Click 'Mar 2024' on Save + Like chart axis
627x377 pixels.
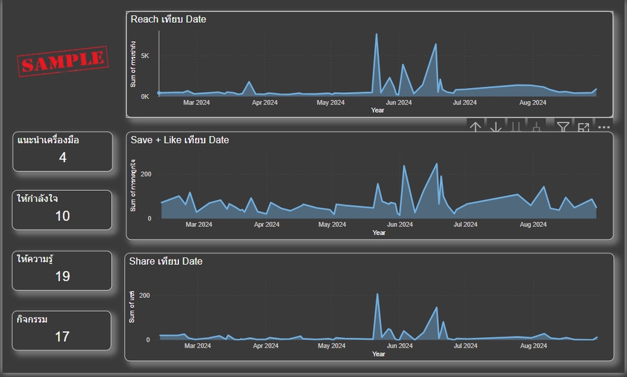tap(199, 225)
